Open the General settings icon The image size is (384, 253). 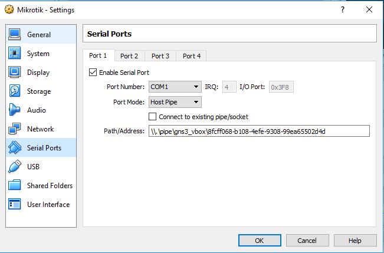pyautogui.click(x=14, y=34)
